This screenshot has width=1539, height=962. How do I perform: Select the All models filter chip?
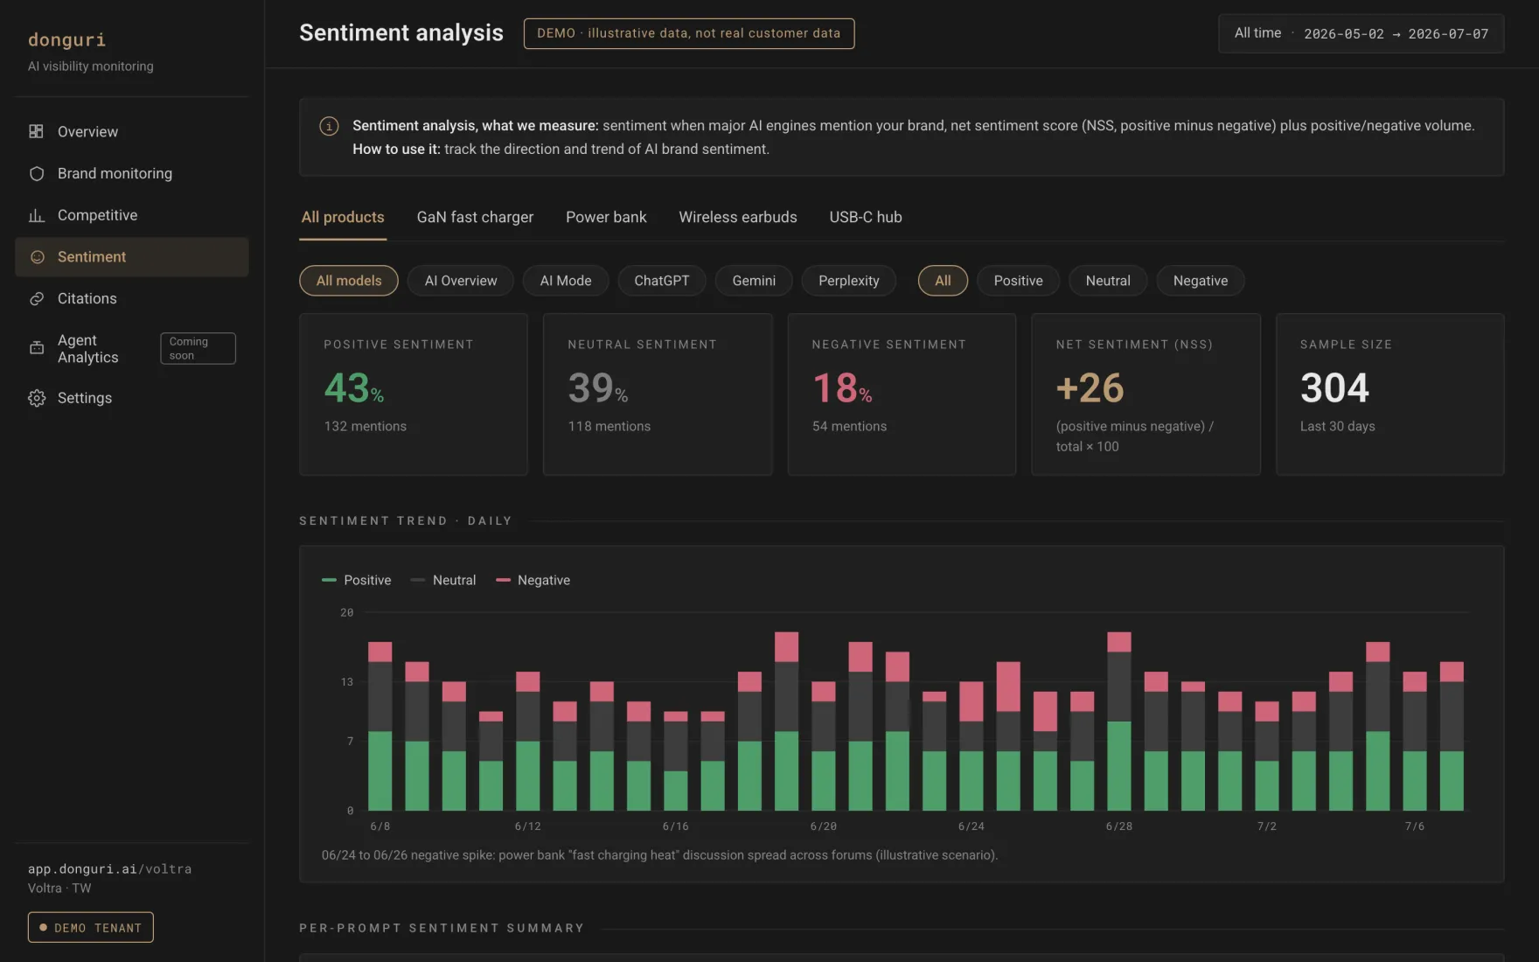click(x=349, y=281)
